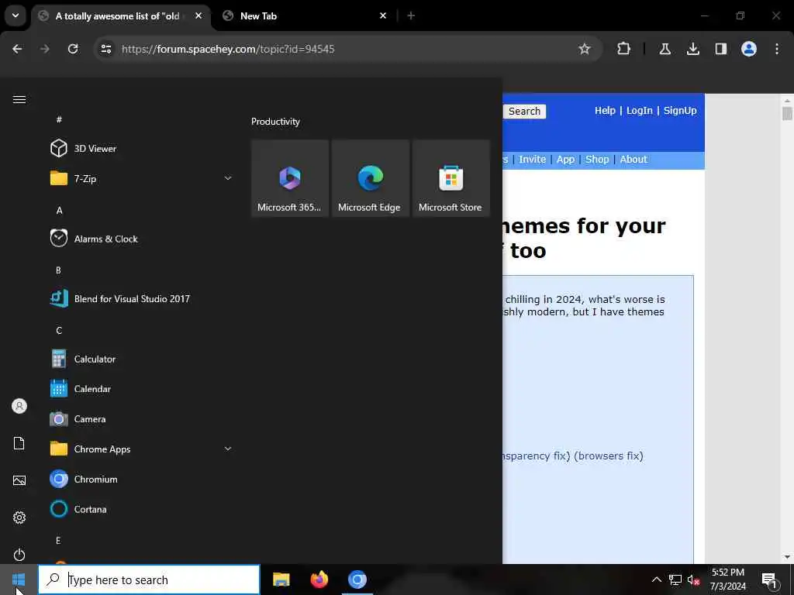Click the Windows Start button
This screenshot has width=794, height=595.
pos(19,580)
